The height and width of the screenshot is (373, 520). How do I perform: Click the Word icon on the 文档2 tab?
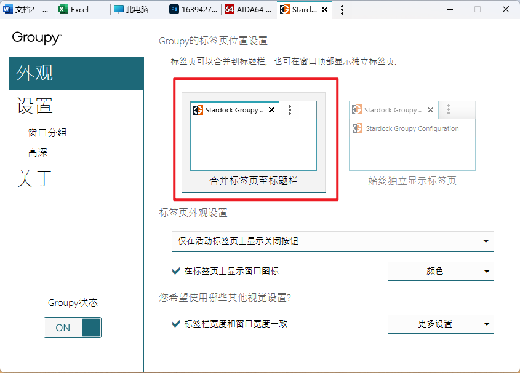tap(8, 10)
